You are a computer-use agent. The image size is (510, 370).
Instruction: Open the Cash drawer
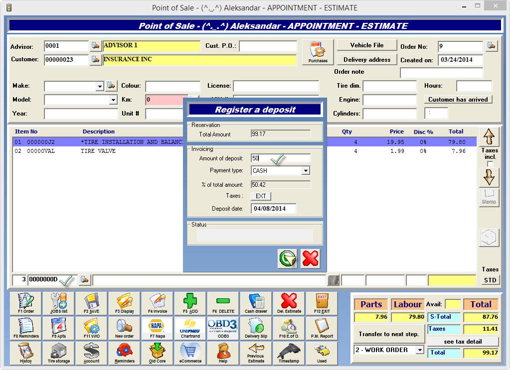(256, 303)
